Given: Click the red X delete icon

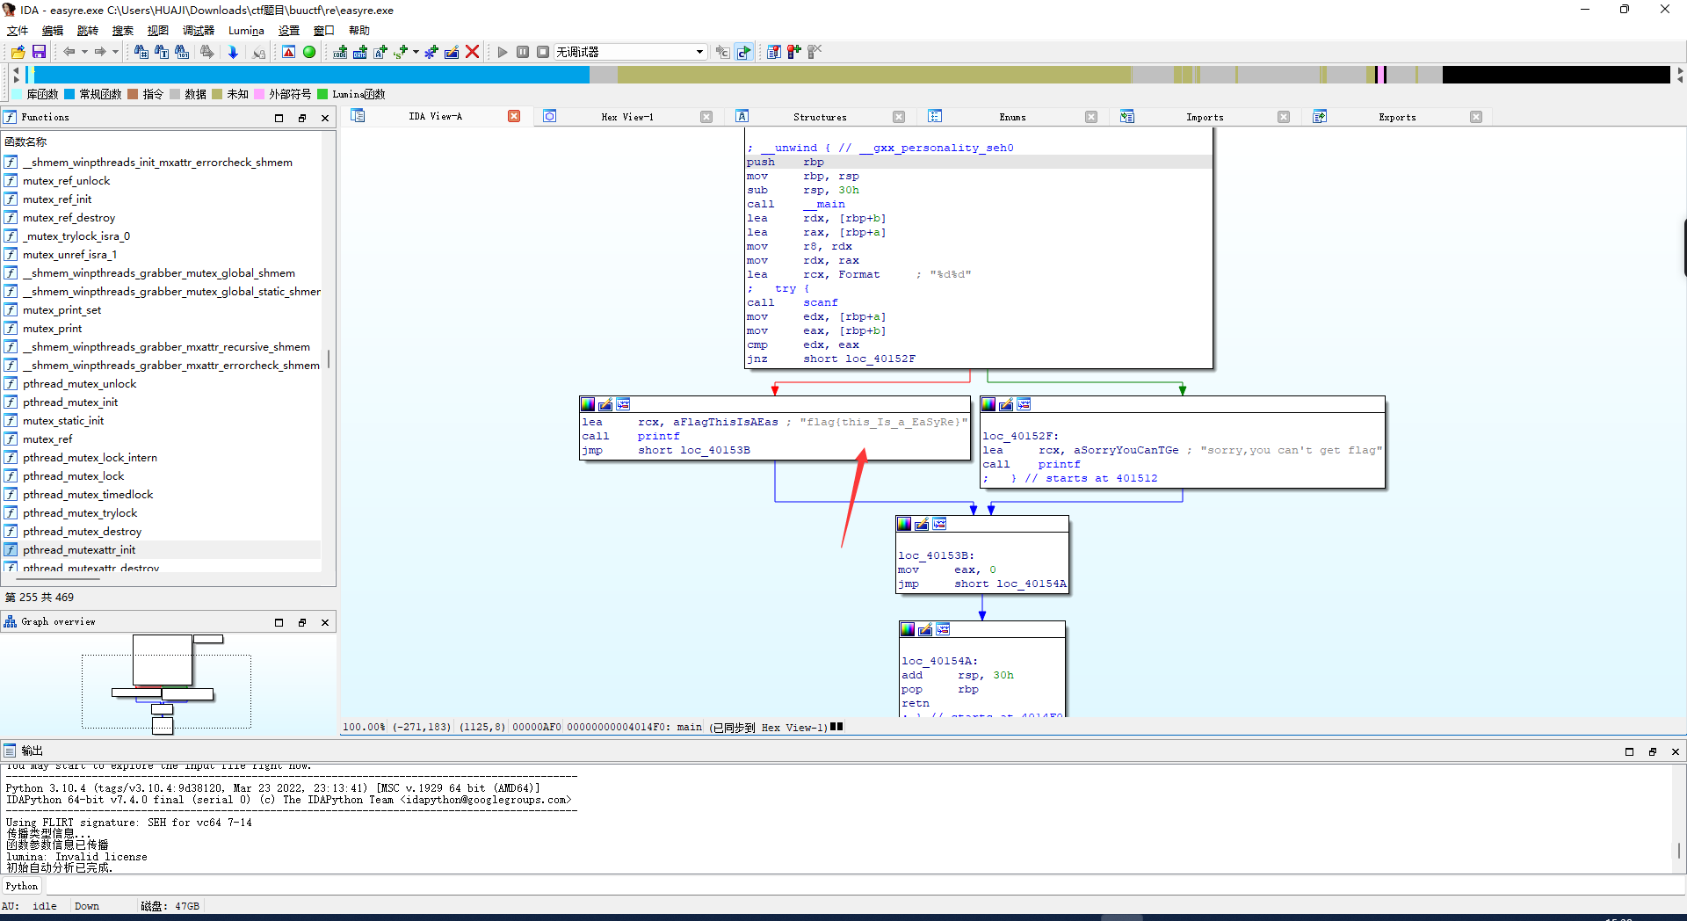Looking at the screenshot, I should point(472,52).
